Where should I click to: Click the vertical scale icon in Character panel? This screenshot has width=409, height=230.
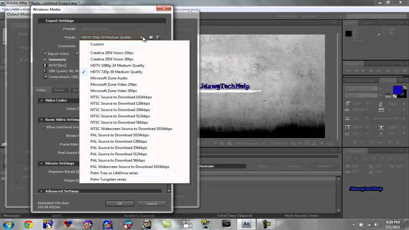347,127
